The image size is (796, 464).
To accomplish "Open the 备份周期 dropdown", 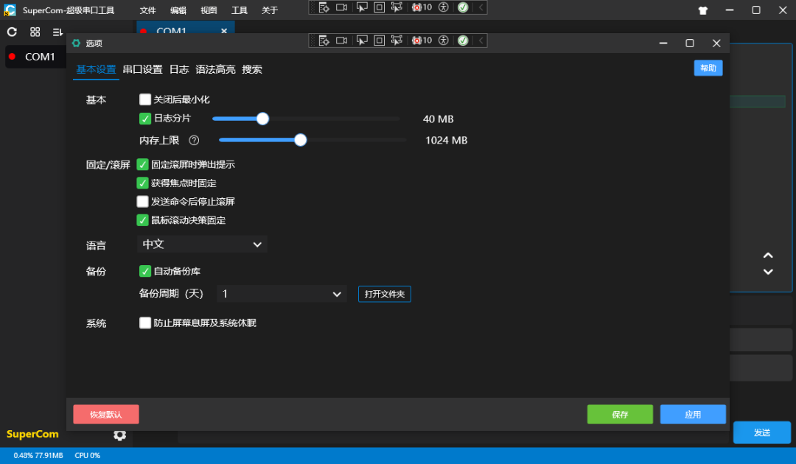I will pyautogui.click(x=281, y=293).
